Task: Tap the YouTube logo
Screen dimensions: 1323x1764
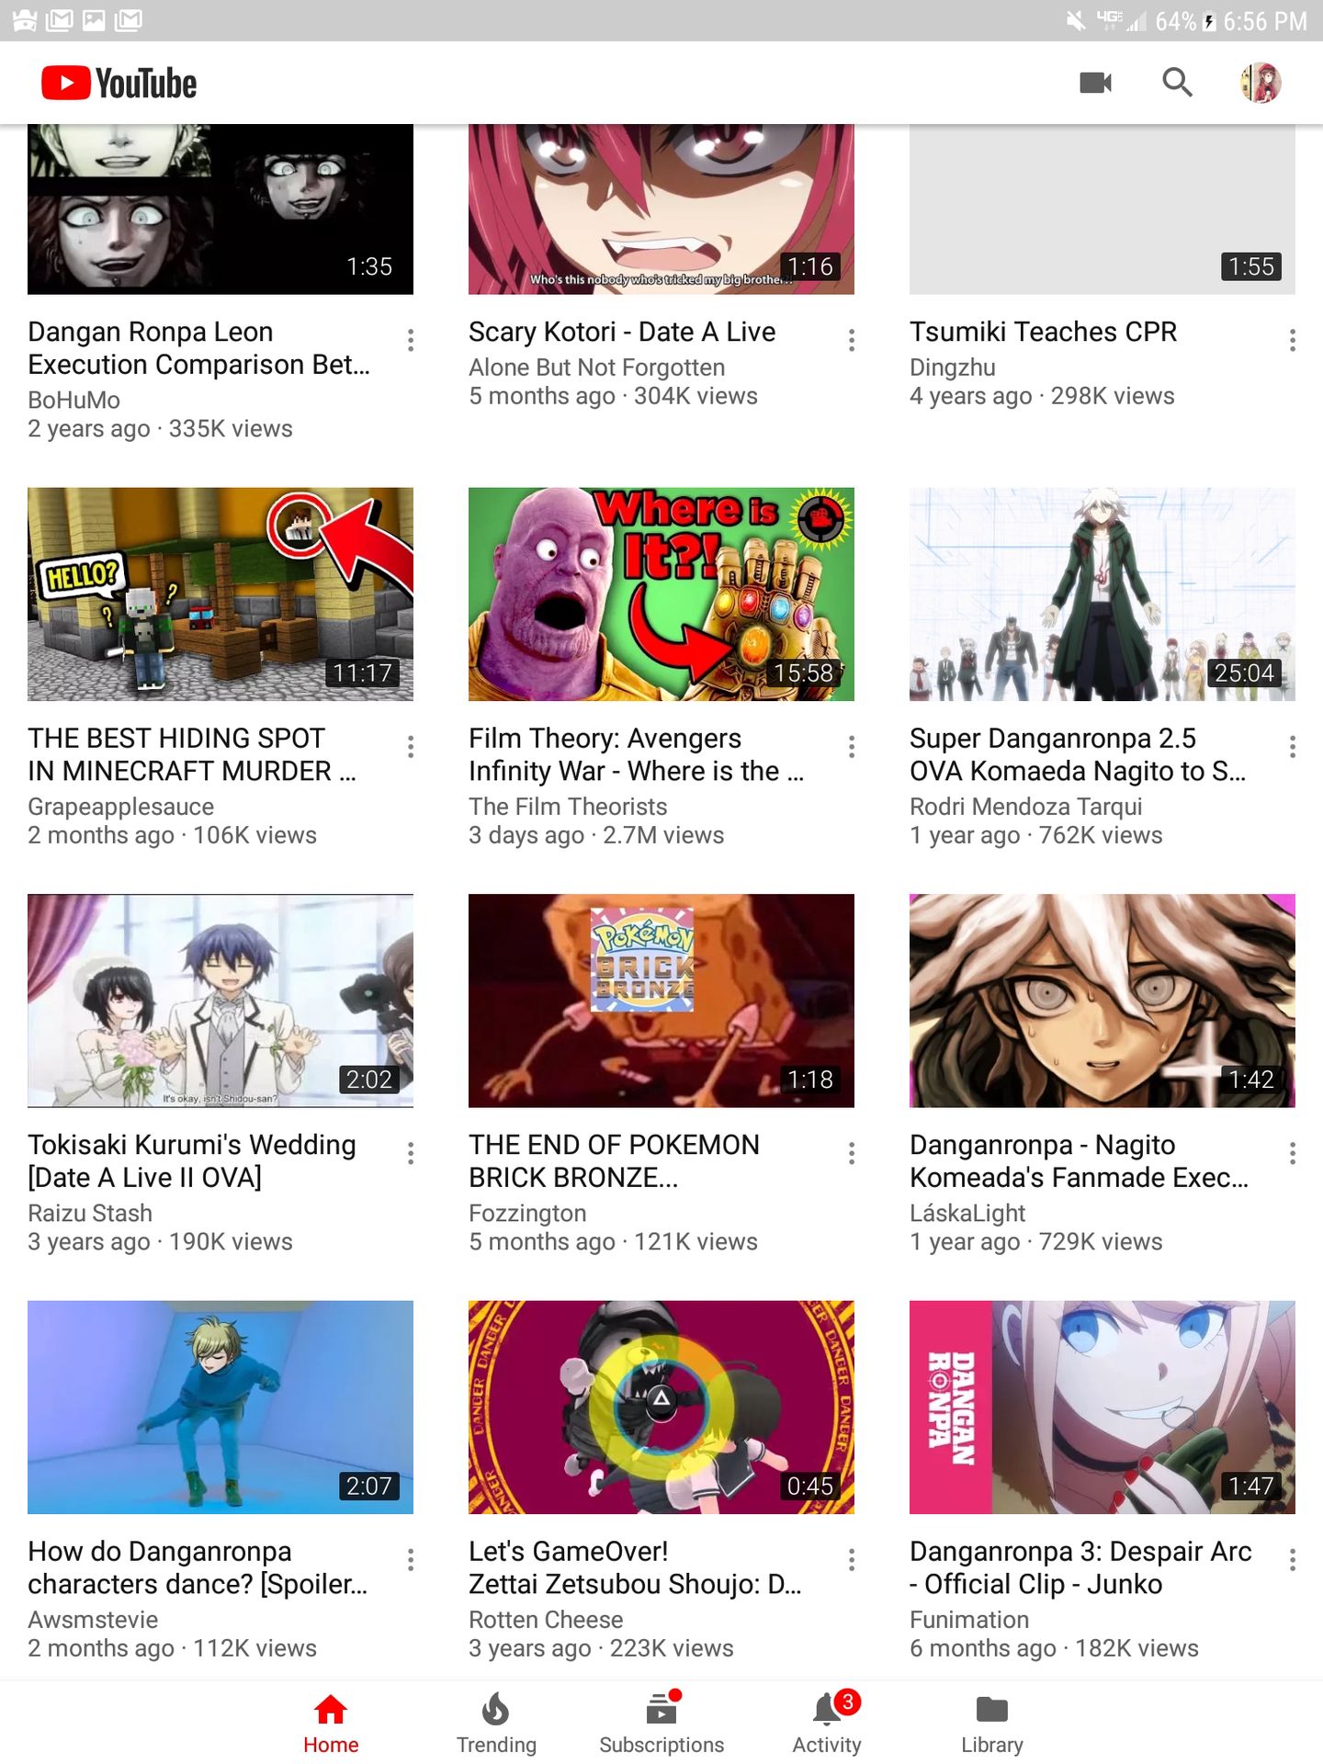Action: coord(119,83)
